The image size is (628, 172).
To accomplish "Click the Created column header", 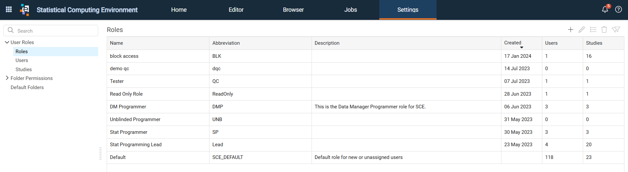I will [x=522, y=43].
